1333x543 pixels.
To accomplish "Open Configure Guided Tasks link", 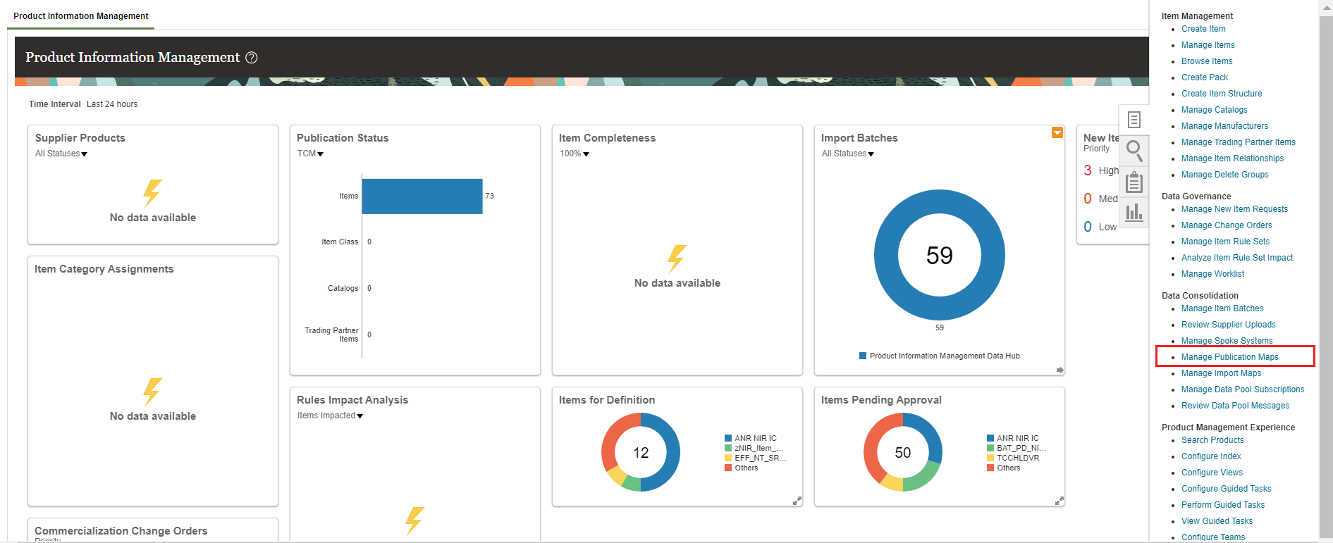I will pos(1227,489).
